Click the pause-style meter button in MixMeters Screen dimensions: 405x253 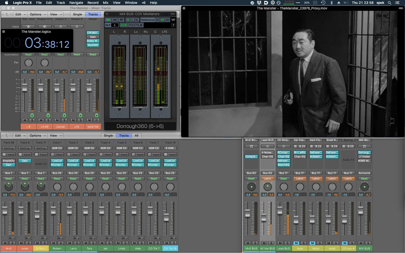[x=108, y=20]
